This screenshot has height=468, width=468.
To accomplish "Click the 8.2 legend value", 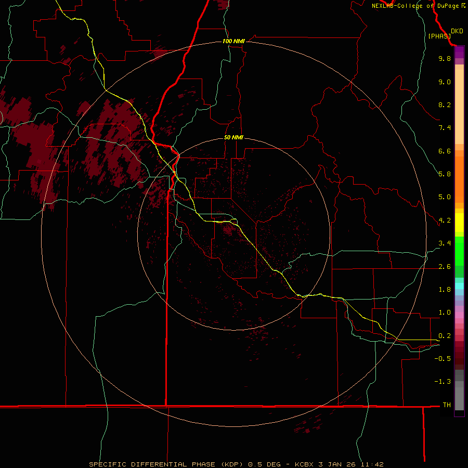I will [445, 105].
